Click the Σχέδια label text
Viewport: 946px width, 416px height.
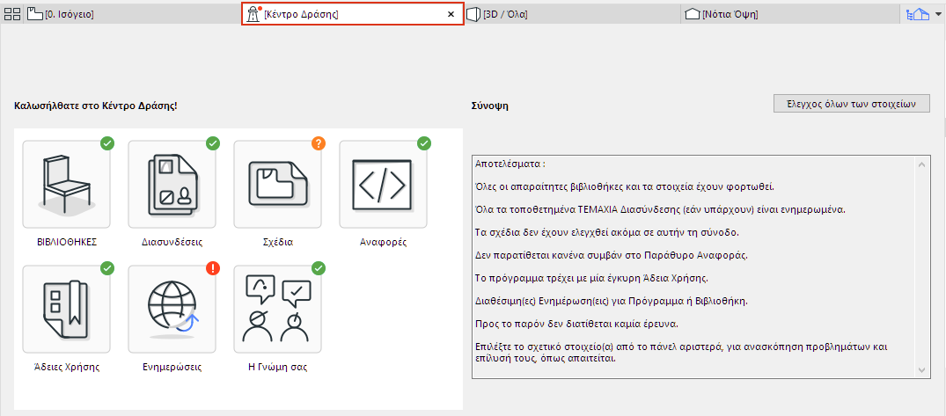pyautogui.click(x=277, y=243)
